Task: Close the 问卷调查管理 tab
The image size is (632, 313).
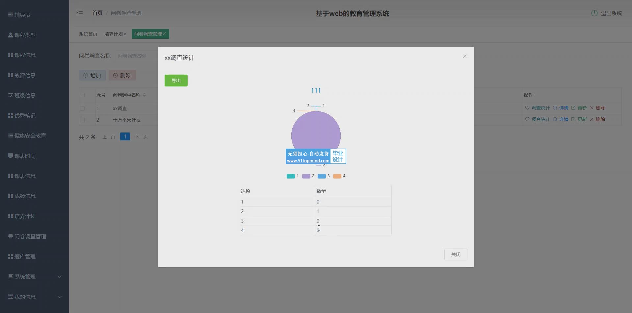Action: pyautogui.click(x=164, y=34)
